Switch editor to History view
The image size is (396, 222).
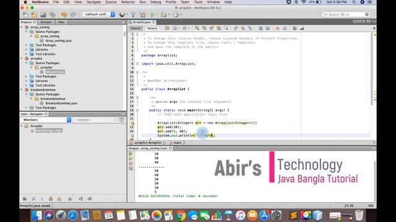pos(152,28)
